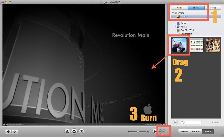Select the terracotta warriors event thumbnail
224x137 pixels.
(x=212, y=45)
